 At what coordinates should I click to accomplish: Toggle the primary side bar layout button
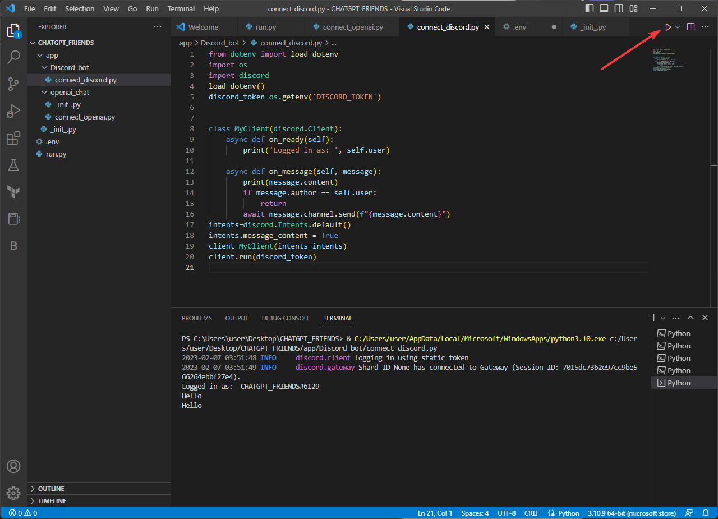click(589, 9)
